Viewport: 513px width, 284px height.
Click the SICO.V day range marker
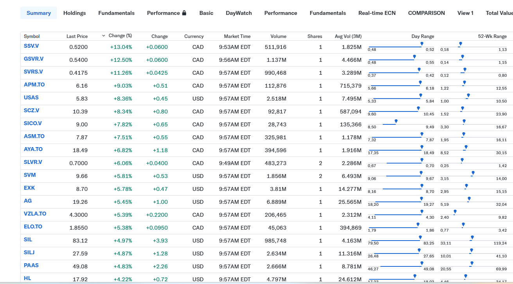coord(396,122)
